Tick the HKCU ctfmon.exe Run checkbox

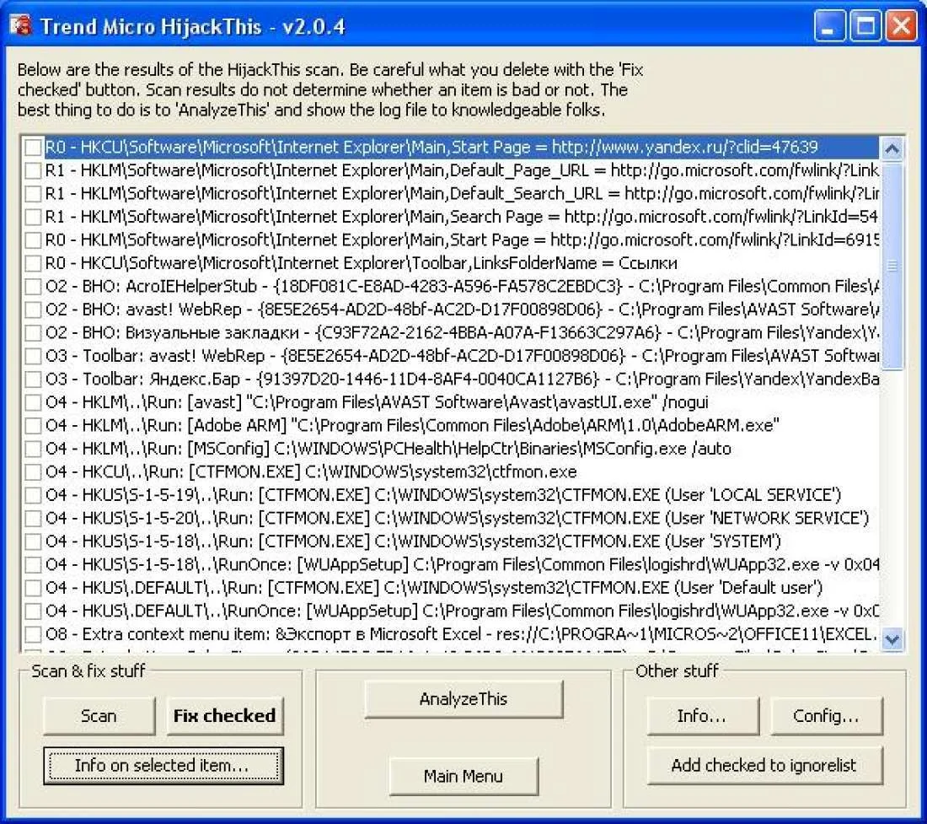33,472
